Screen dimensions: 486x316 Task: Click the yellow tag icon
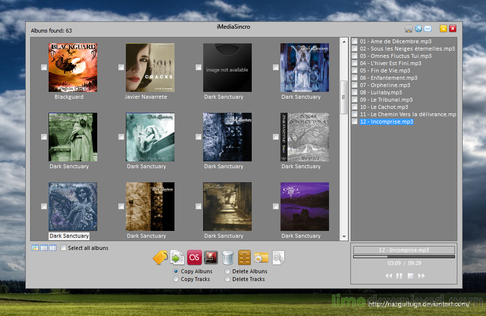(x=160, y=258)
